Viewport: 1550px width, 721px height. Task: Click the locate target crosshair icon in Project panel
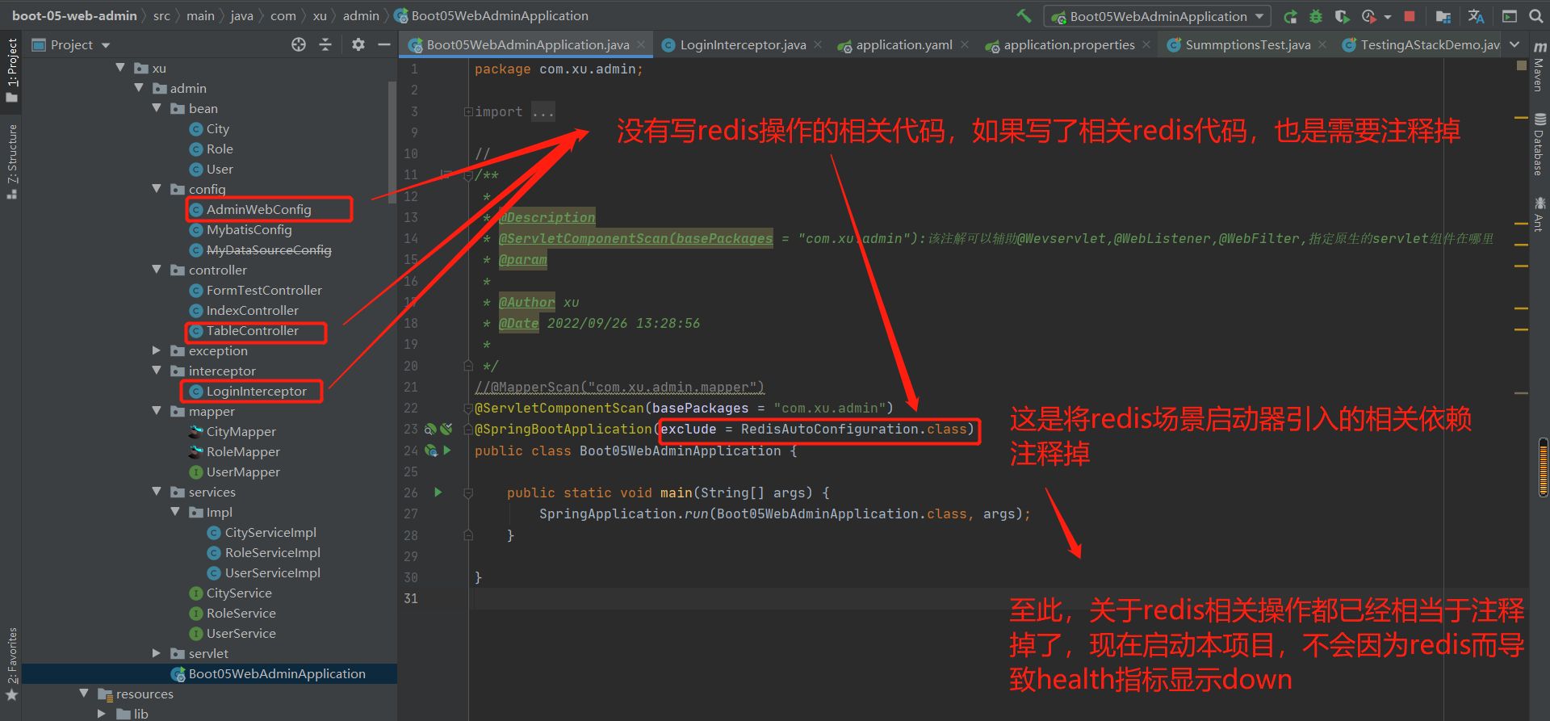point(299,44)
